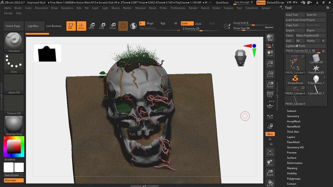
Task: Click the Gizmo 3D sphere icon
Action: pyautogui.click(x=123, y=26)
